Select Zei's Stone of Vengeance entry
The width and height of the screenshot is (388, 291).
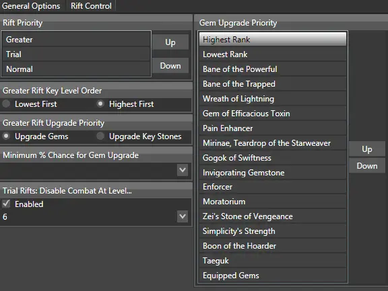273,216
